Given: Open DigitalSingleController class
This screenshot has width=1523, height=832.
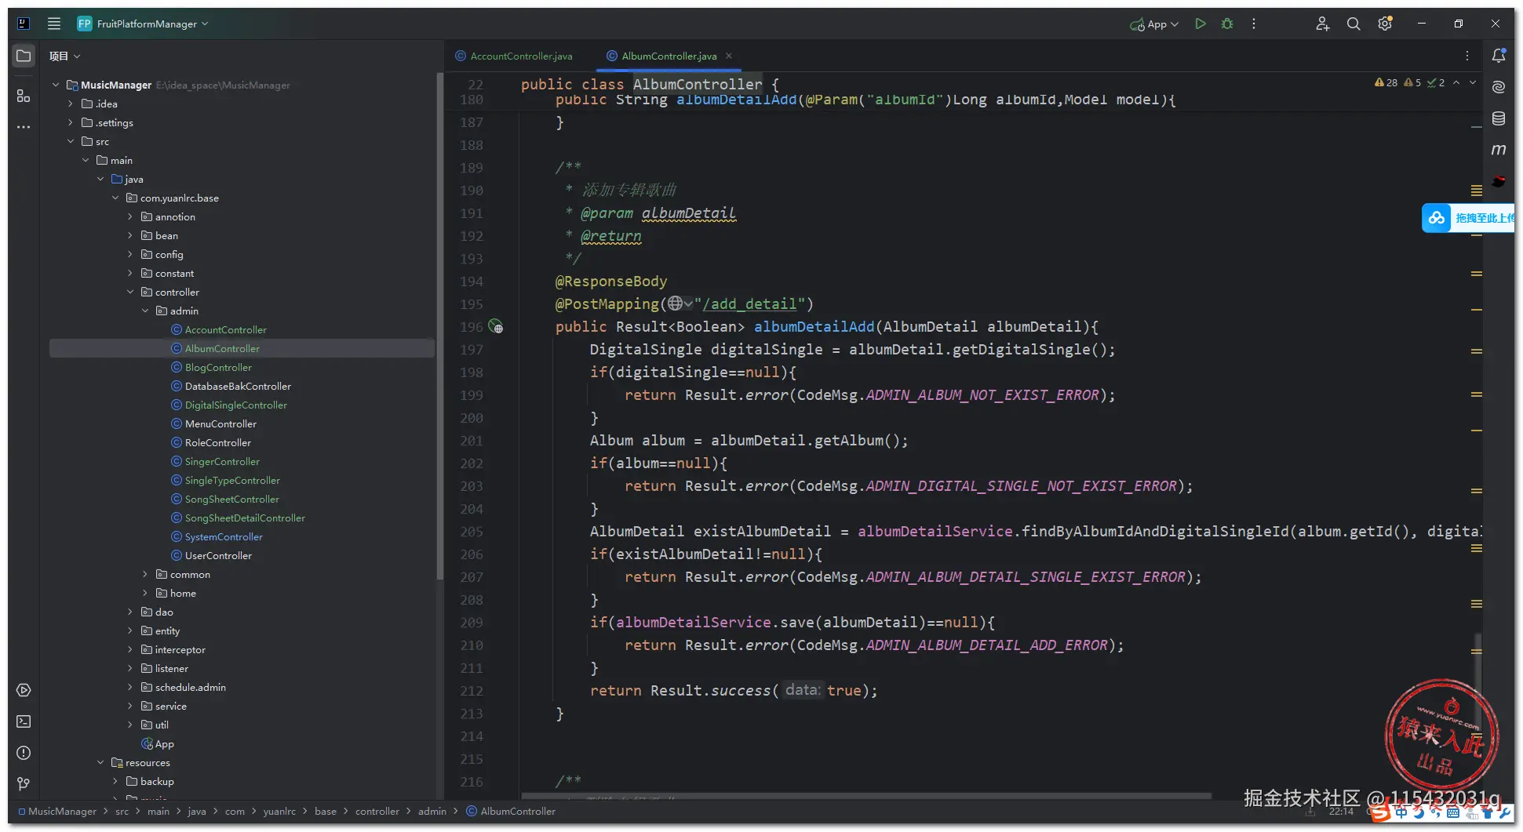Looking at the screenshot, I should [x=236, y=405].
